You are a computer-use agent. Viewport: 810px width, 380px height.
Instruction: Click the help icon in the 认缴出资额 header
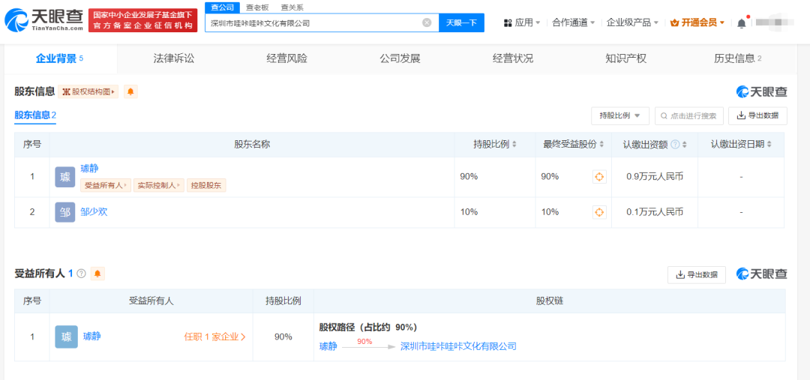pyautogui.click(x=674, y=144)
